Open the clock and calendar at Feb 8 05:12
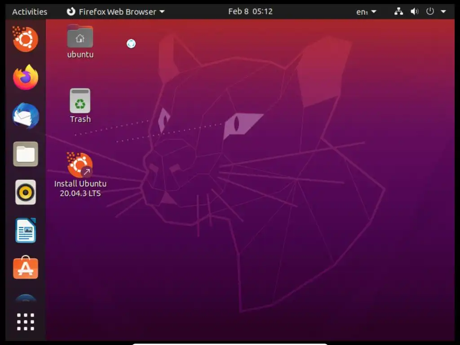Image resolution: width=460 pixels, height=345 pixels. pos(250,11)
